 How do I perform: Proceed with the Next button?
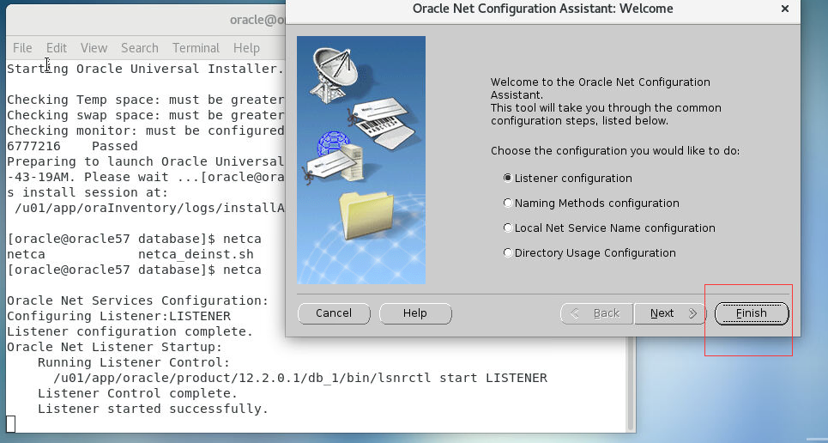point(670,313)
